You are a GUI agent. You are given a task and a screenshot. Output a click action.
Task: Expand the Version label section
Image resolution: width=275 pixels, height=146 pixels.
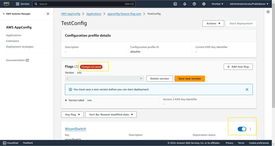66,100
